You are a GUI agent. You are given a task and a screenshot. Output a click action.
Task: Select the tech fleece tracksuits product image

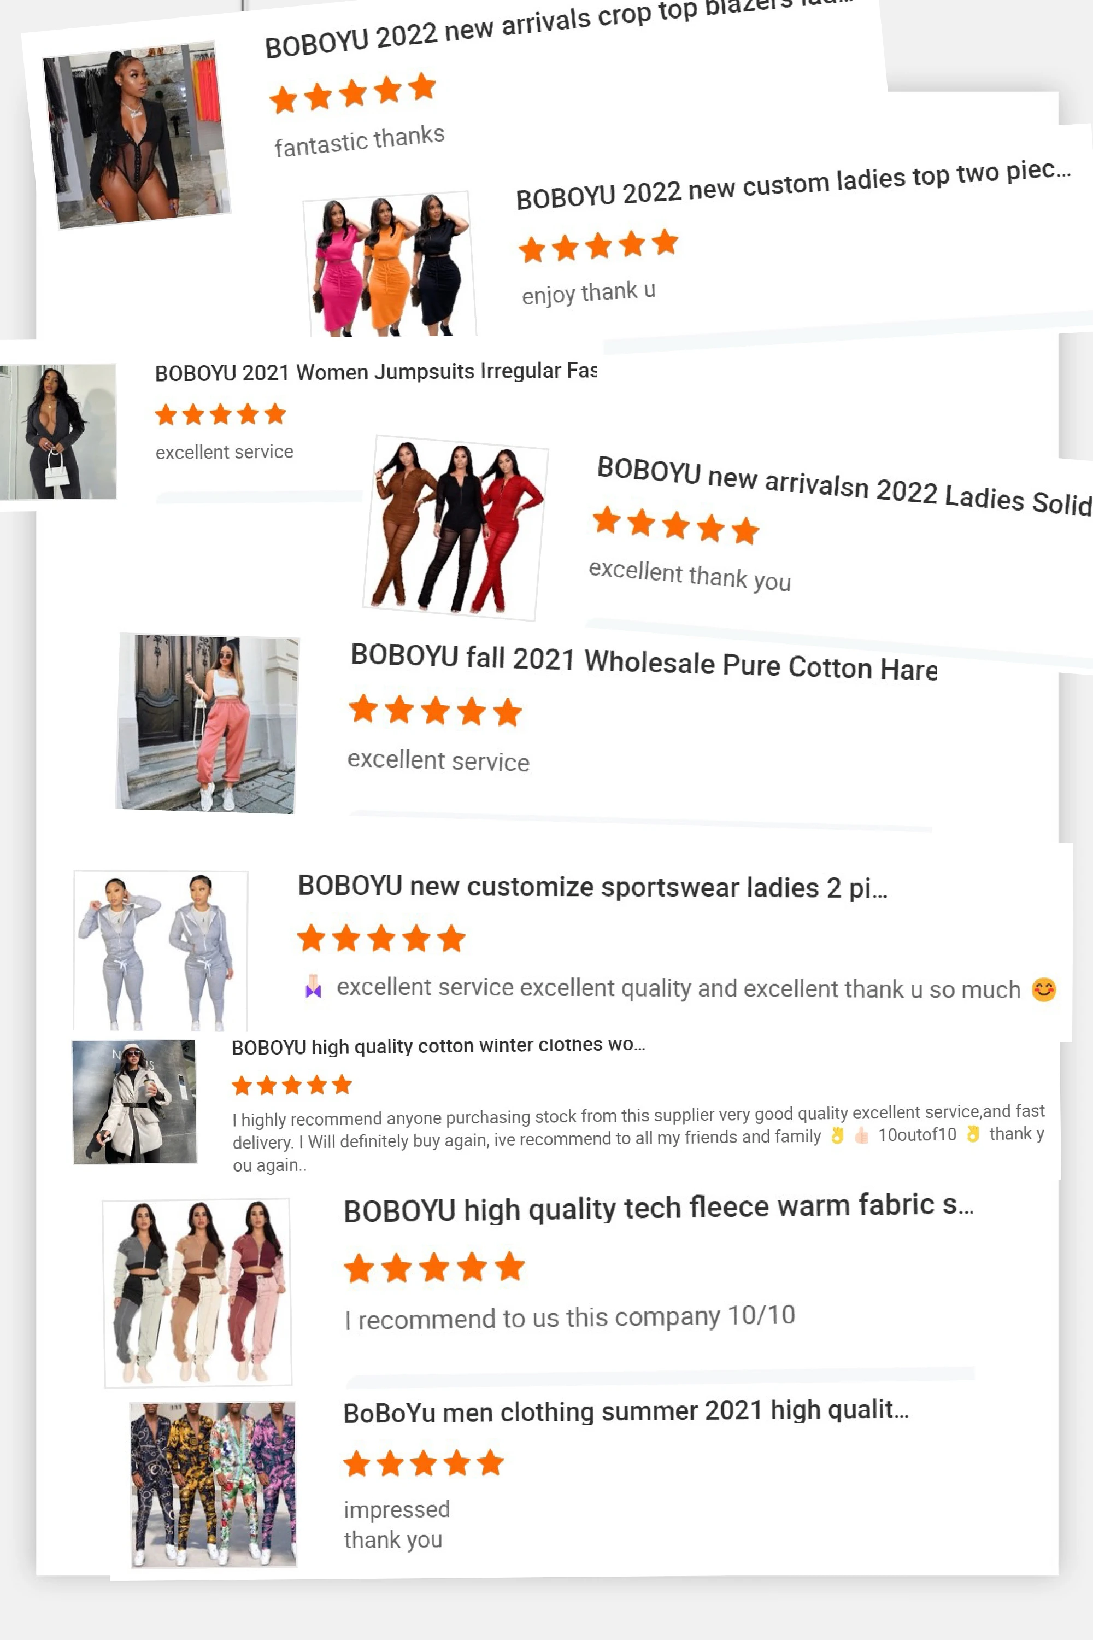click(197, 1293)
